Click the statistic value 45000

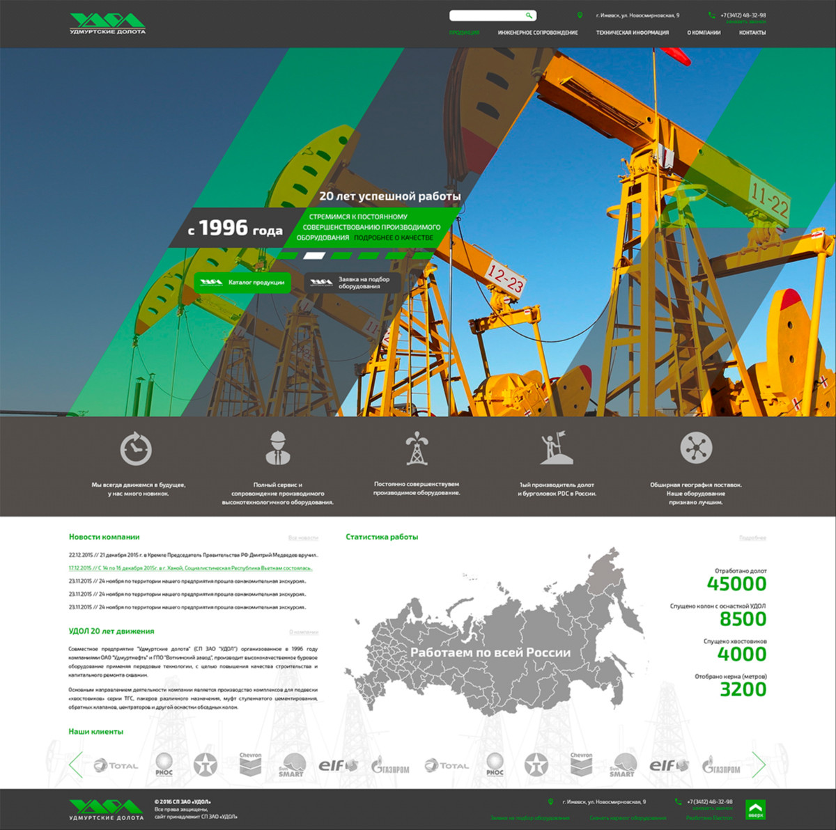736,584
